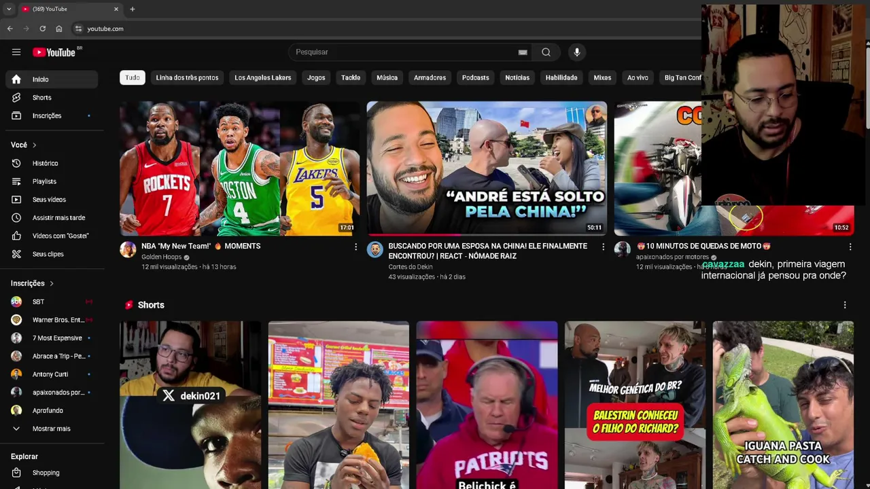
Task: Open Vídeos com "Gostei"
Action: click(x=52, y=236)
